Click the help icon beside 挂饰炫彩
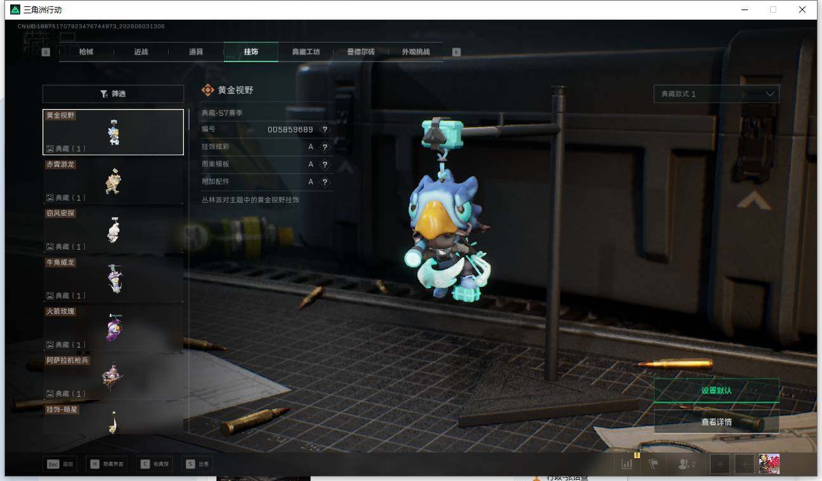Screen dimensions: 822x481 click(x=325, y=147)
